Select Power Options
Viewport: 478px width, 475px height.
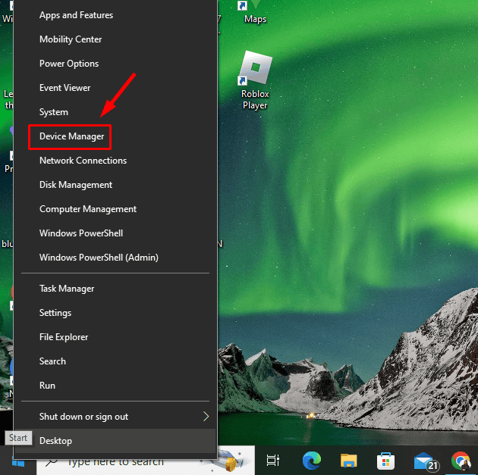click(x=115, y=64)
